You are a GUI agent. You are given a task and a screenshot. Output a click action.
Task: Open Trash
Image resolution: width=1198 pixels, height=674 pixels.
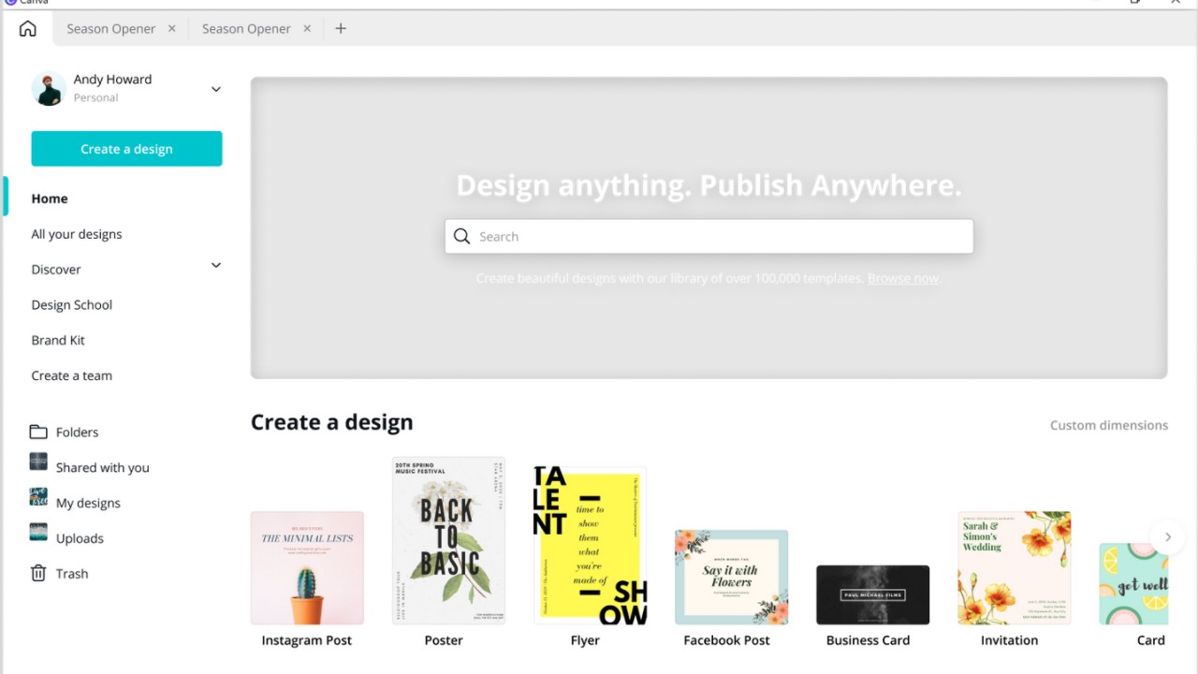(x=71, y=574)
